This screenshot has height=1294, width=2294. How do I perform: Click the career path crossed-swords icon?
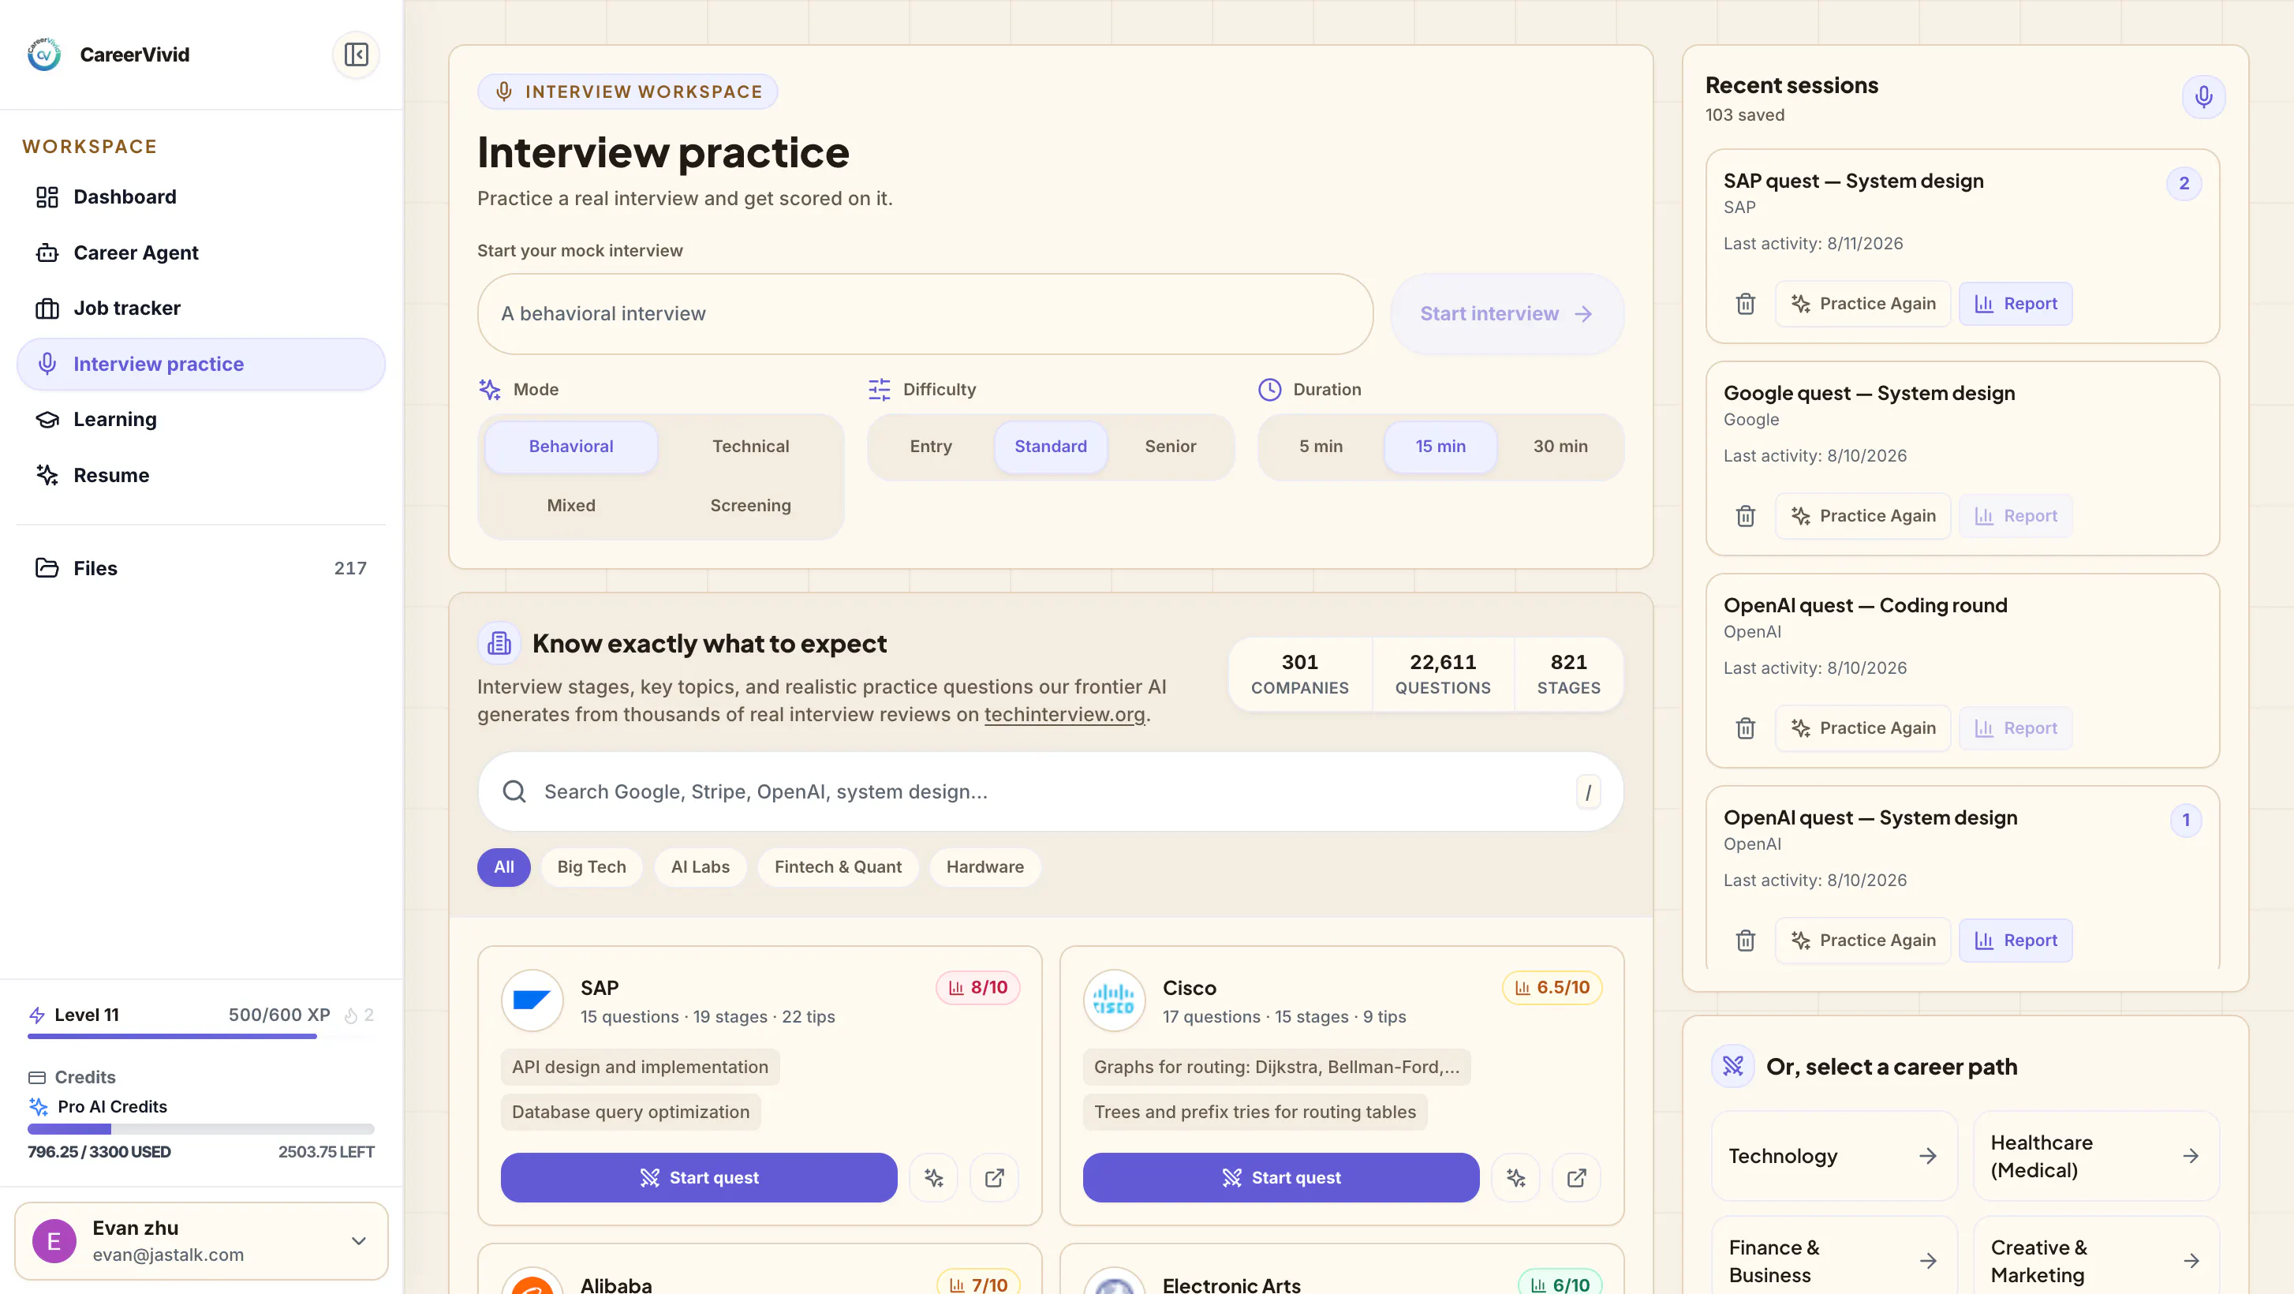click(1733, 1066)
